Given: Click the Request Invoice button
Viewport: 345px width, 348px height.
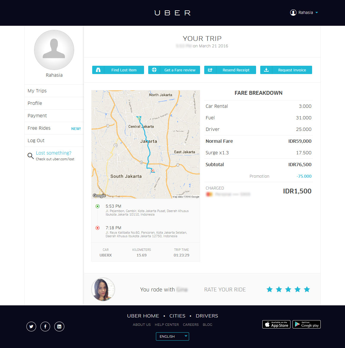Looking at the screenshot, I should click(x=286, y=70).
